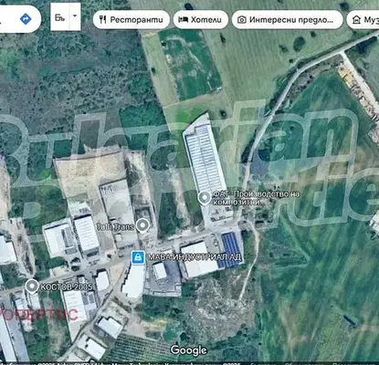Click the МАВА-ИНДУСТРИАЛ АД place label

(x=195, y=257)
